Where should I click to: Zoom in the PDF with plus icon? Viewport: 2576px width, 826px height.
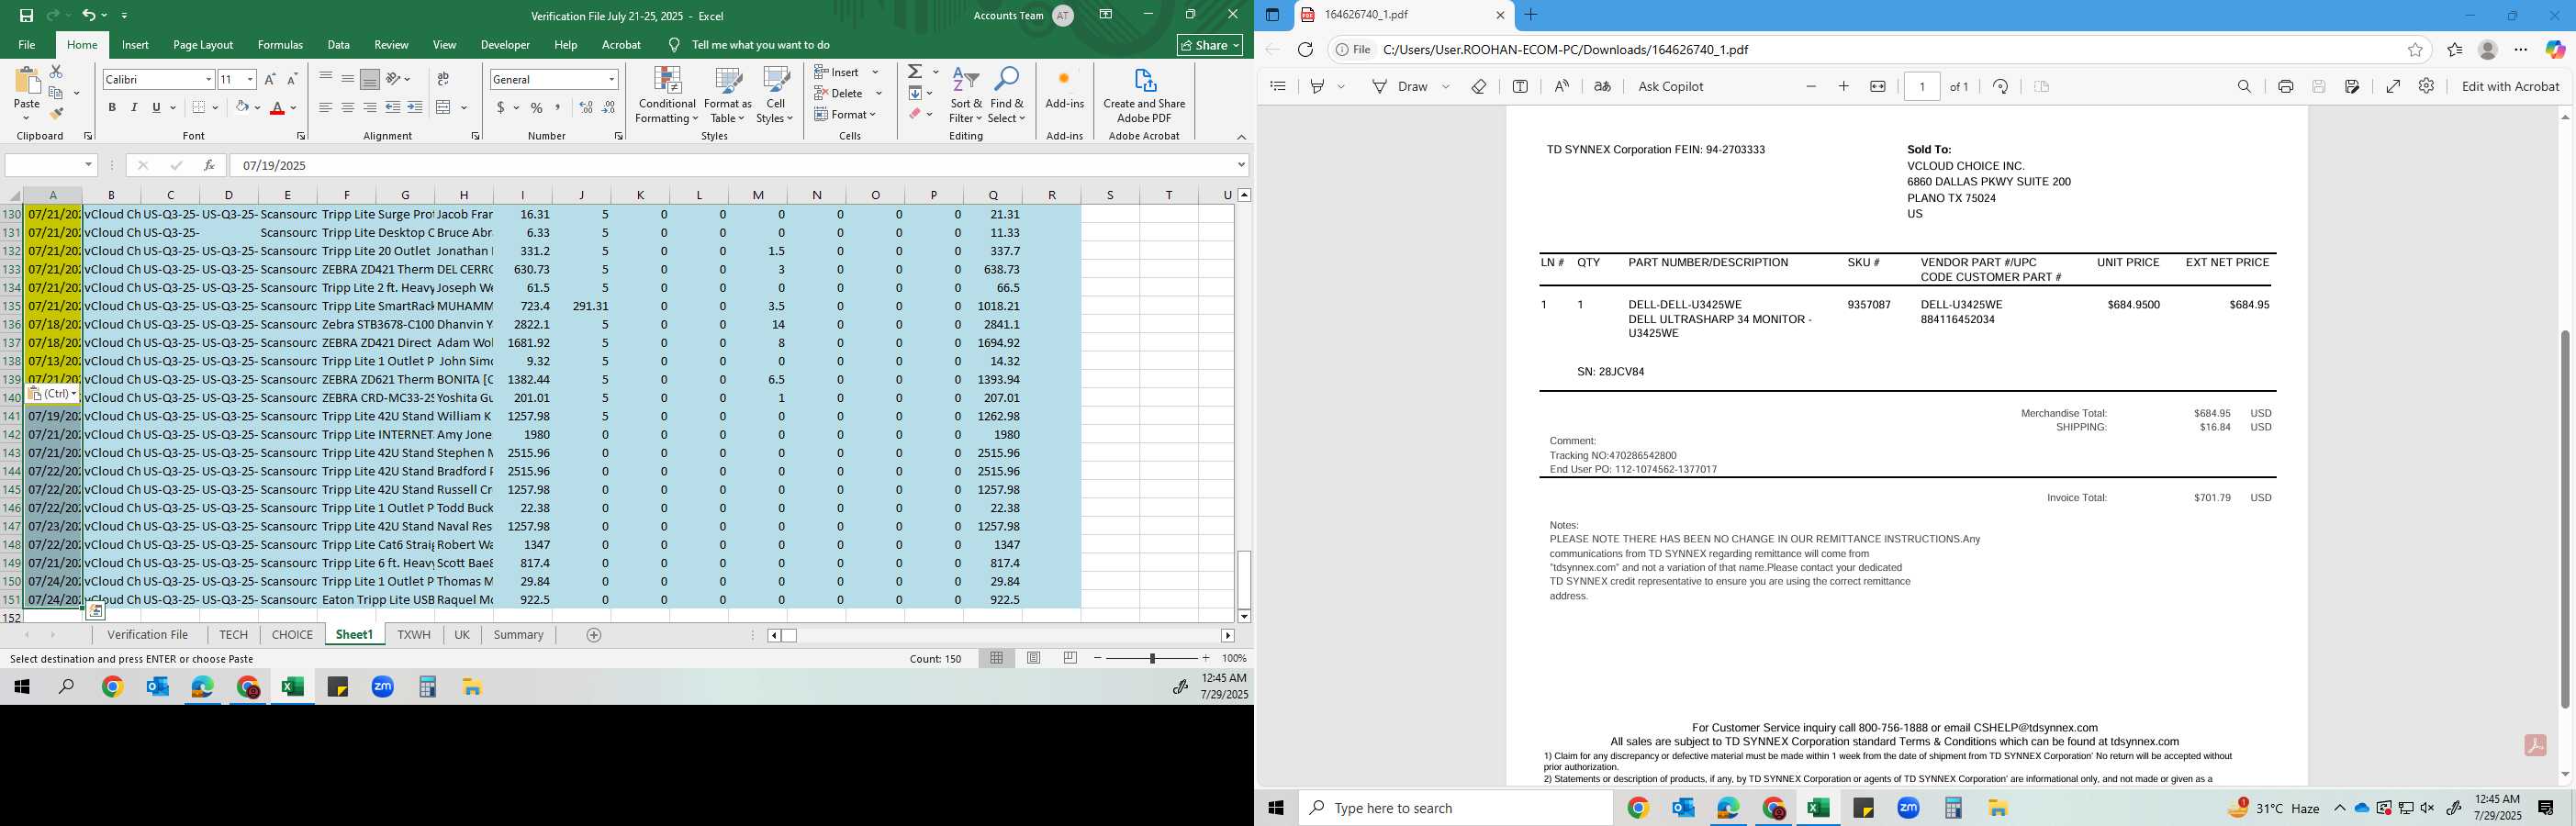[1844, 87]
